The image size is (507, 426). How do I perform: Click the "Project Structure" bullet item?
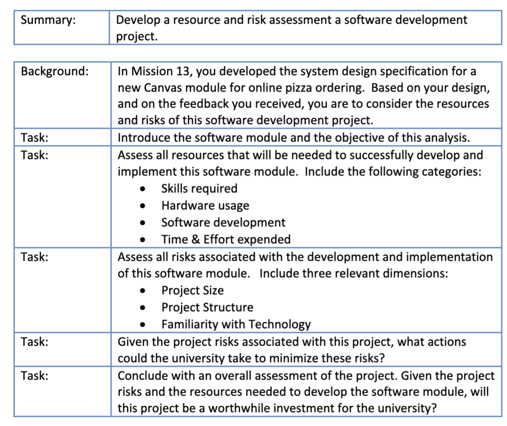(x=207, y=307)
